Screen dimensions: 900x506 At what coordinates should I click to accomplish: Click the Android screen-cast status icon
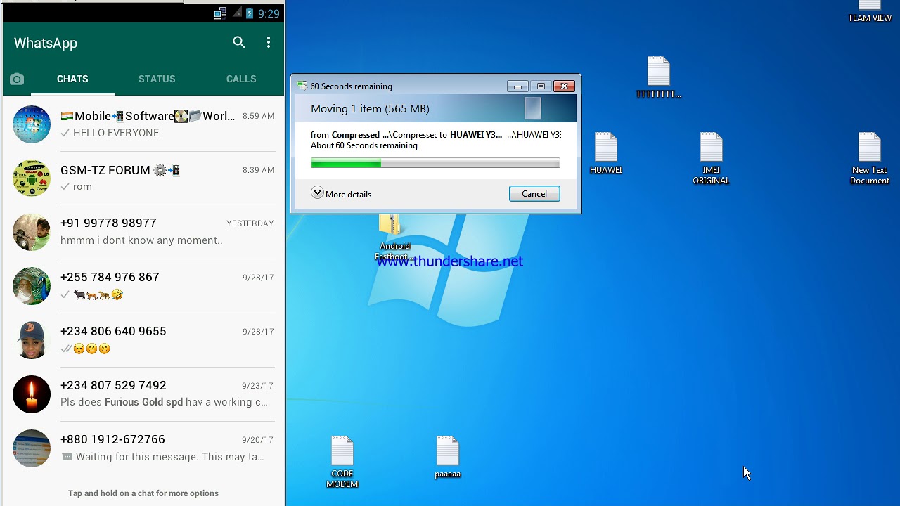(x=220, y=13)
